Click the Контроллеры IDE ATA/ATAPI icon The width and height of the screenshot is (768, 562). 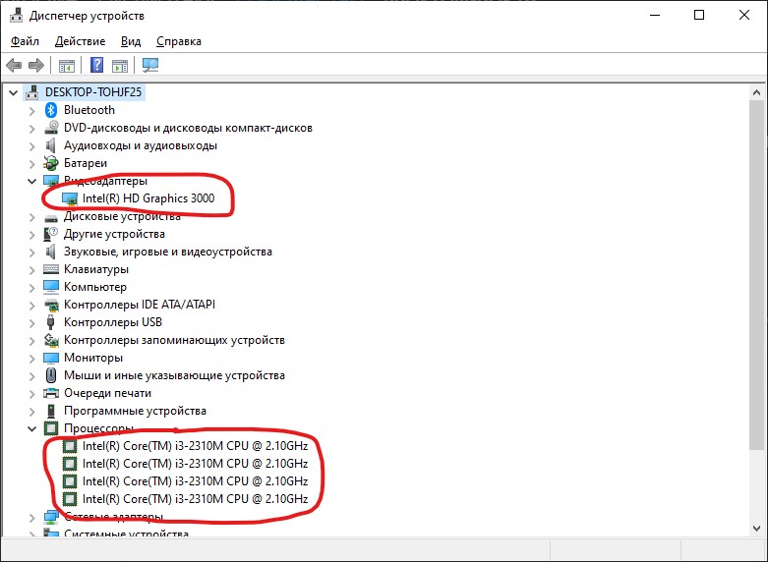pos(51,306)
